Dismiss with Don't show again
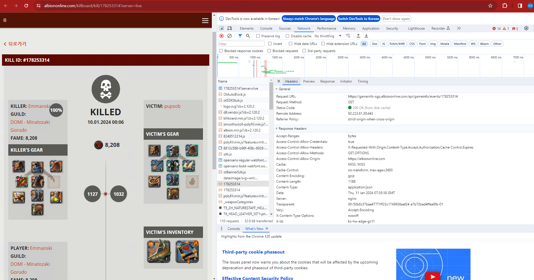 tap(396, 19)
